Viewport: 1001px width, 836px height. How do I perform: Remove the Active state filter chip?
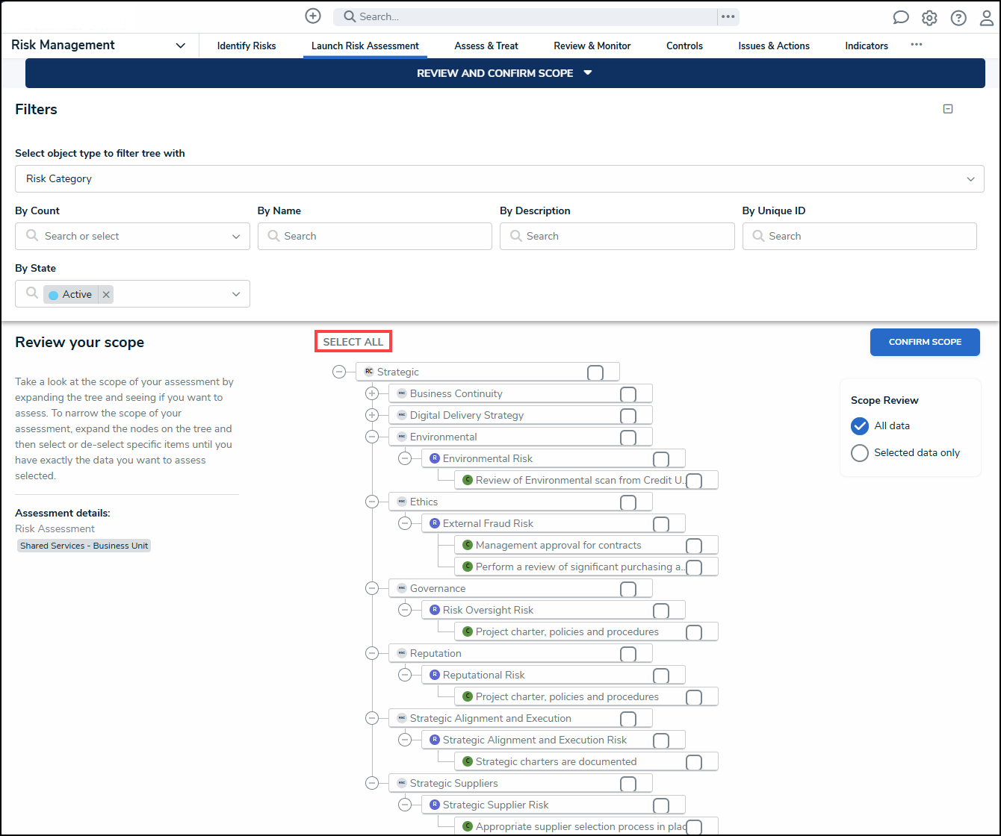(x=106, y=295)
